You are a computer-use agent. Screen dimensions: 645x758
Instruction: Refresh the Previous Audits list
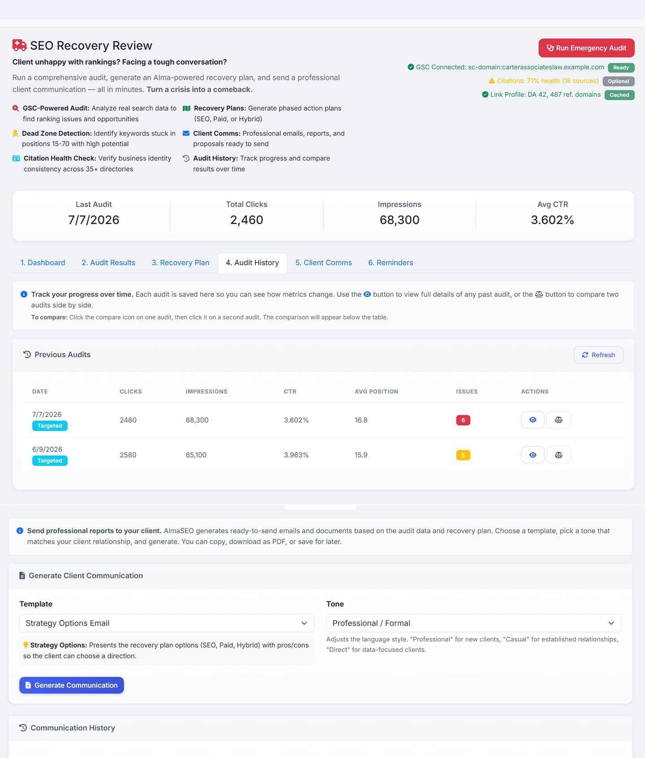[598, 355]
